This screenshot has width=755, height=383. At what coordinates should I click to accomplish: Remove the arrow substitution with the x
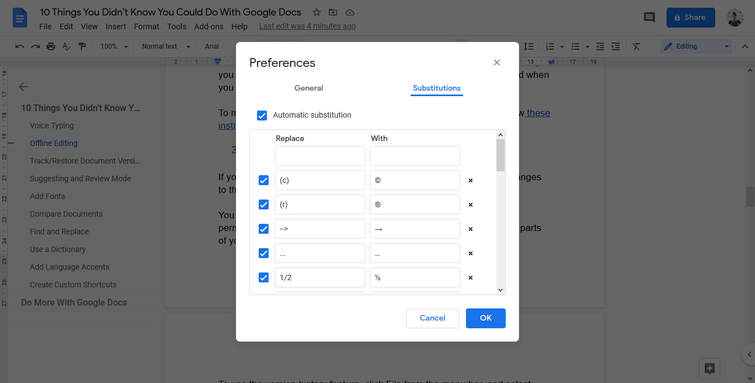(x=470, y=228)
